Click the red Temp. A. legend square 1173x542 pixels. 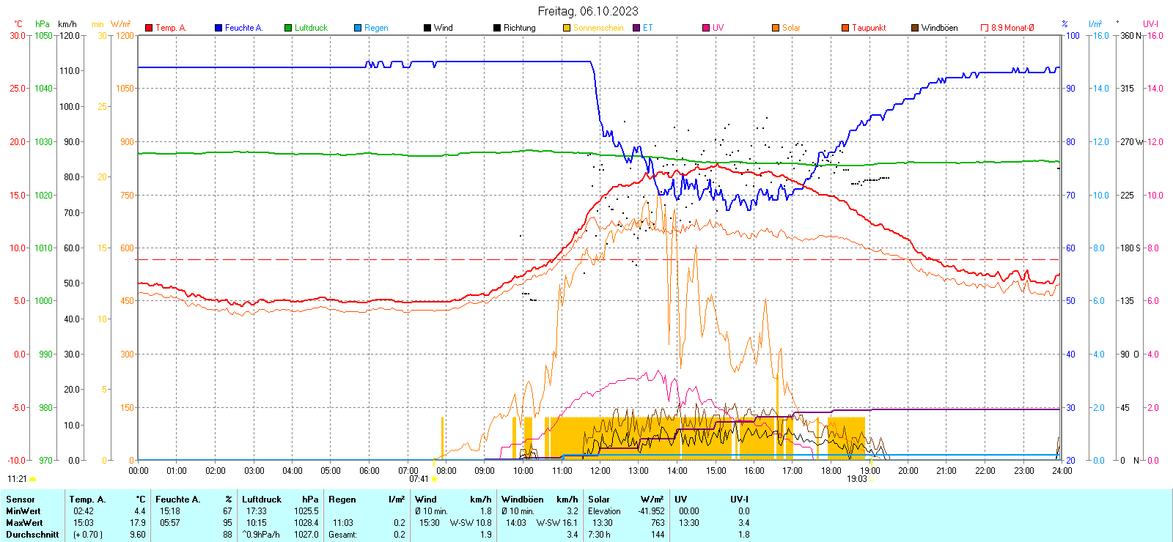click(x=149, y=28)
